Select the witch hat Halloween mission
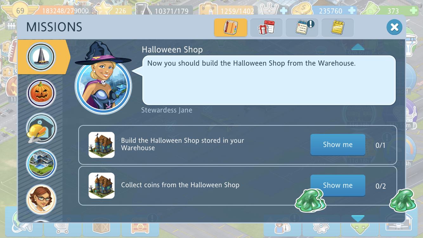423x238 pixels. pos(41,57)
